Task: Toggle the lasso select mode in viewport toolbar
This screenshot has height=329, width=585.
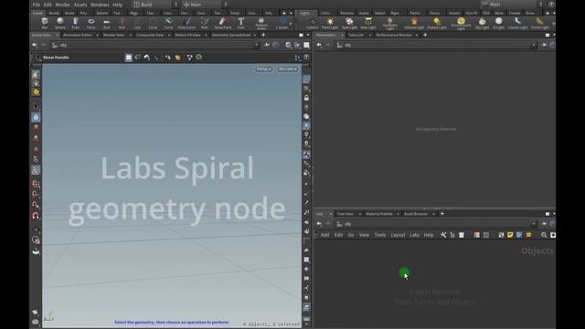Action: (x=138, y=57)
